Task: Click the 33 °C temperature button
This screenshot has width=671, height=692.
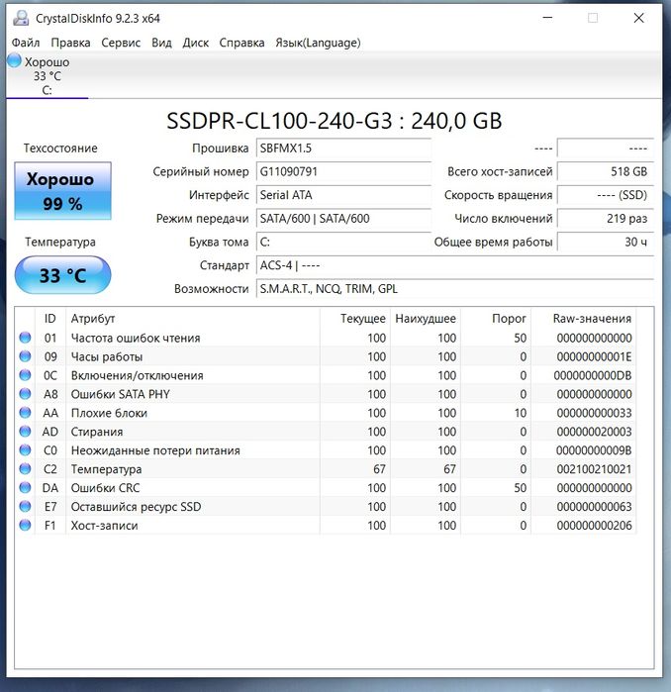Action: pos(62,275)
